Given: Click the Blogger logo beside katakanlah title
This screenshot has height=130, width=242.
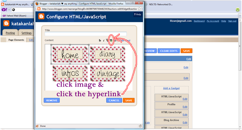Looking at the screenshot, I should coord(6,24).
